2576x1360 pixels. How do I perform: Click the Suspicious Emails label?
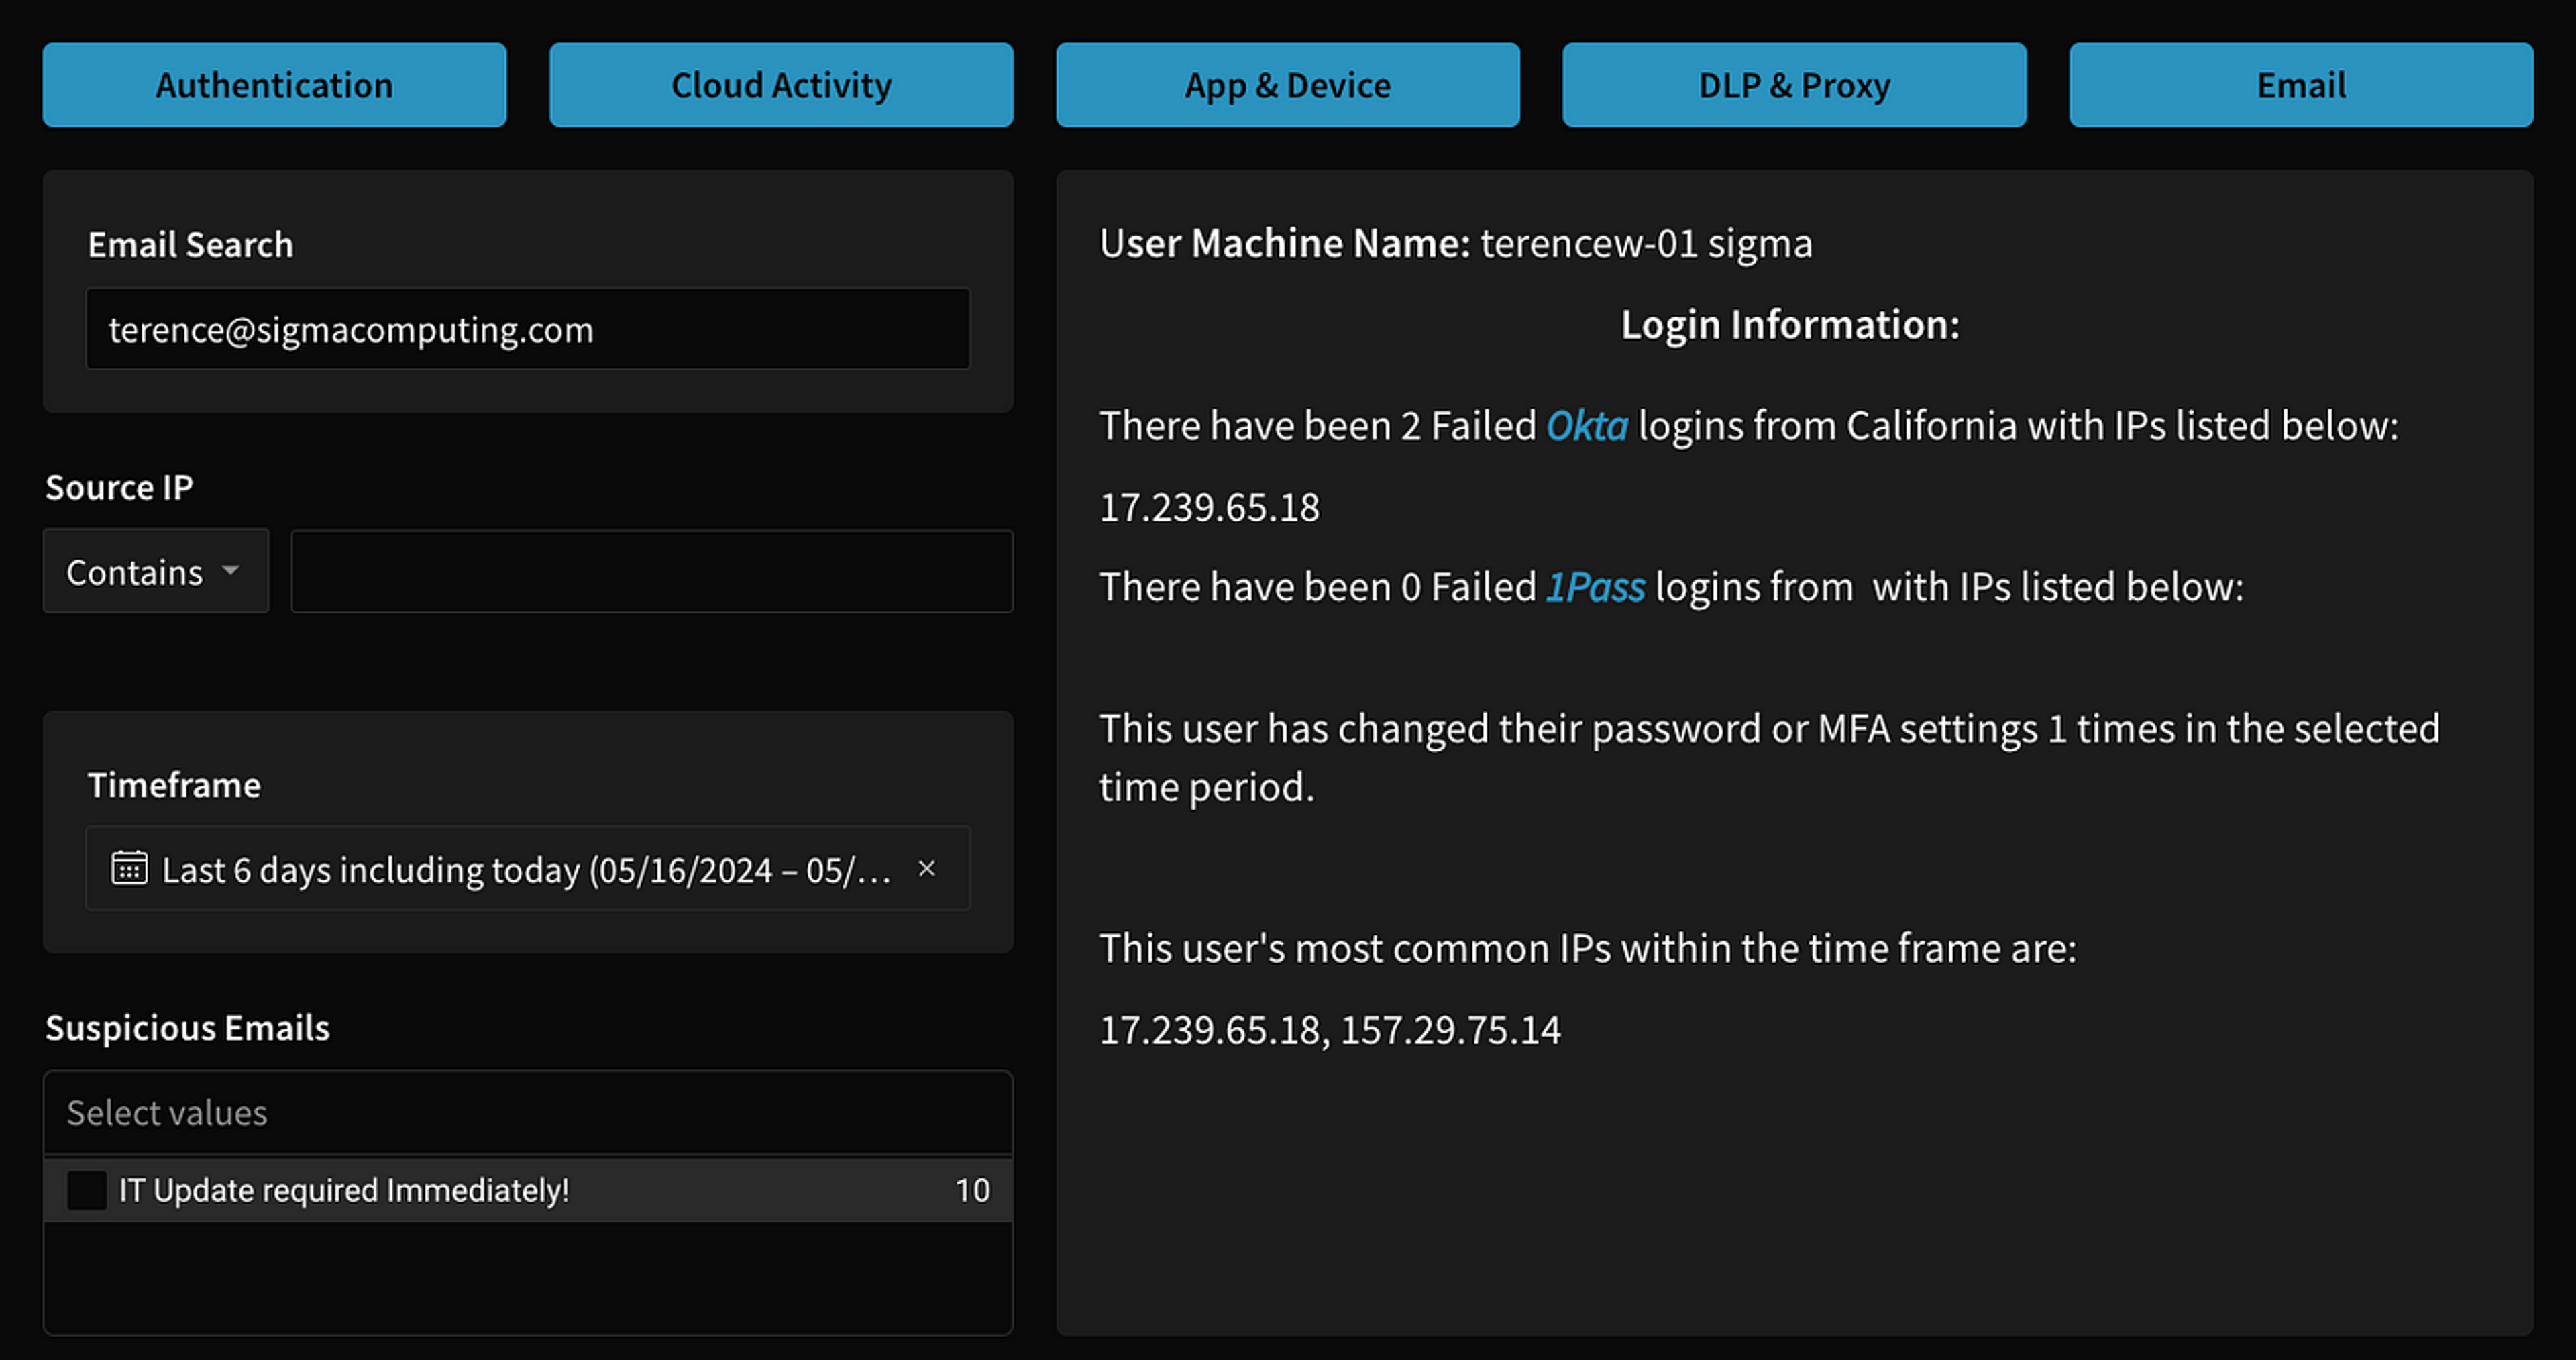coord(187,1028)
